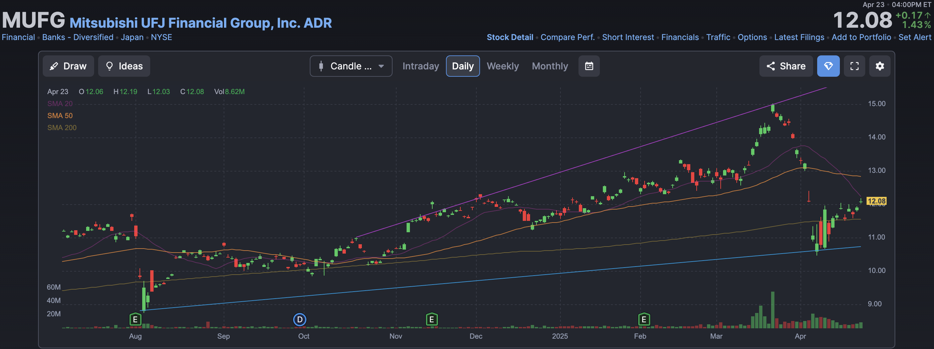Viewport: 934px width, 349px height.
Task: Click Mitsubishi UFJ Financial Group company name
Action: [x=201, y=23]
